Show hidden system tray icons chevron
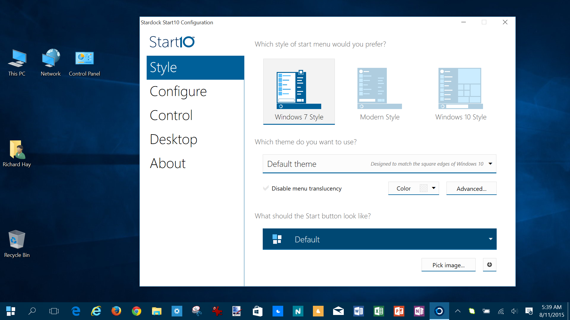 pos(457,311)
